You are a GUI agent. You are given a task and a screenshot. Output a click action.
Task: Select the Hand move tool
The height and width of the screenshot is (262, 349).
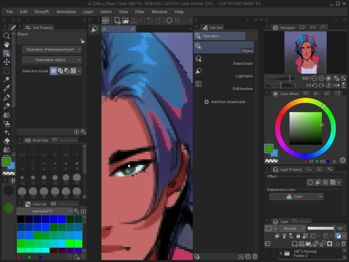pos(7,44)
